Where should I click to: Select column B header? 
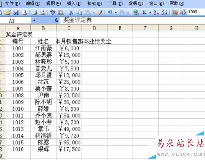click(43, 28)
